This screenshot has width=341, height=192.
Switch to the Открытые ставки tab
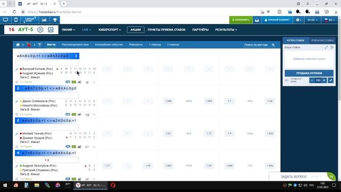[x=322, y=41]
